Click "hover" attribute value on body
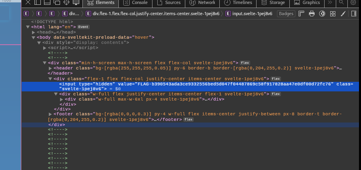The width and height of the screenshot is (361, 170). [x=142, y=38]
